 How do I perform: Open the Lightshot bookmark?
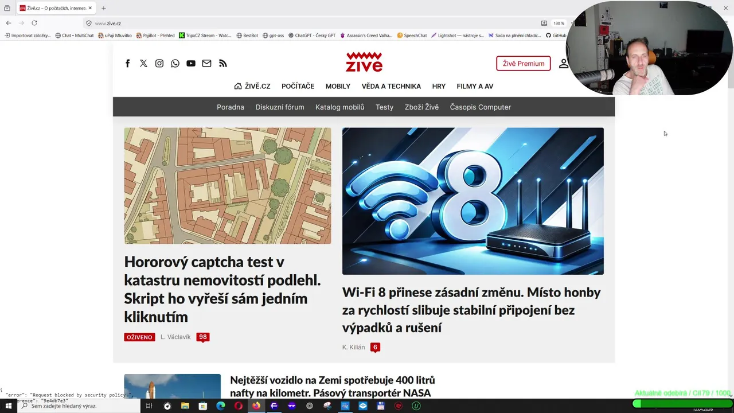coord(458,36)
